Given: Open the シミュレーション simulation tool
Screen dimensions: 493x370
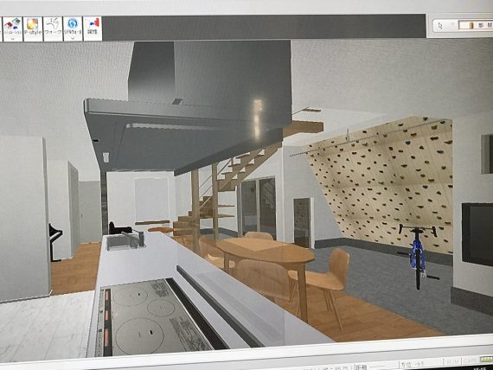Looking at the screenshot, I should pos(13,27).
